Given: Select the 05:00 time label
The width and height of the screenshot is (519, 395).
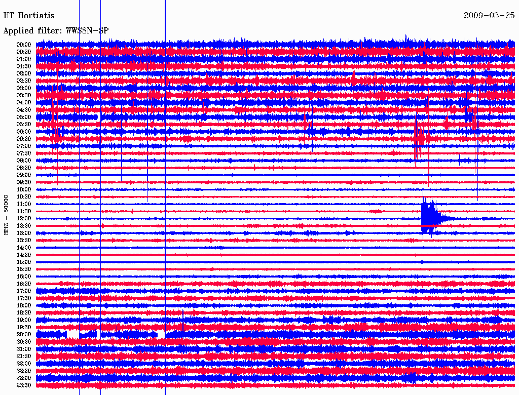Looking at the screenshot, I should point(24,117).
